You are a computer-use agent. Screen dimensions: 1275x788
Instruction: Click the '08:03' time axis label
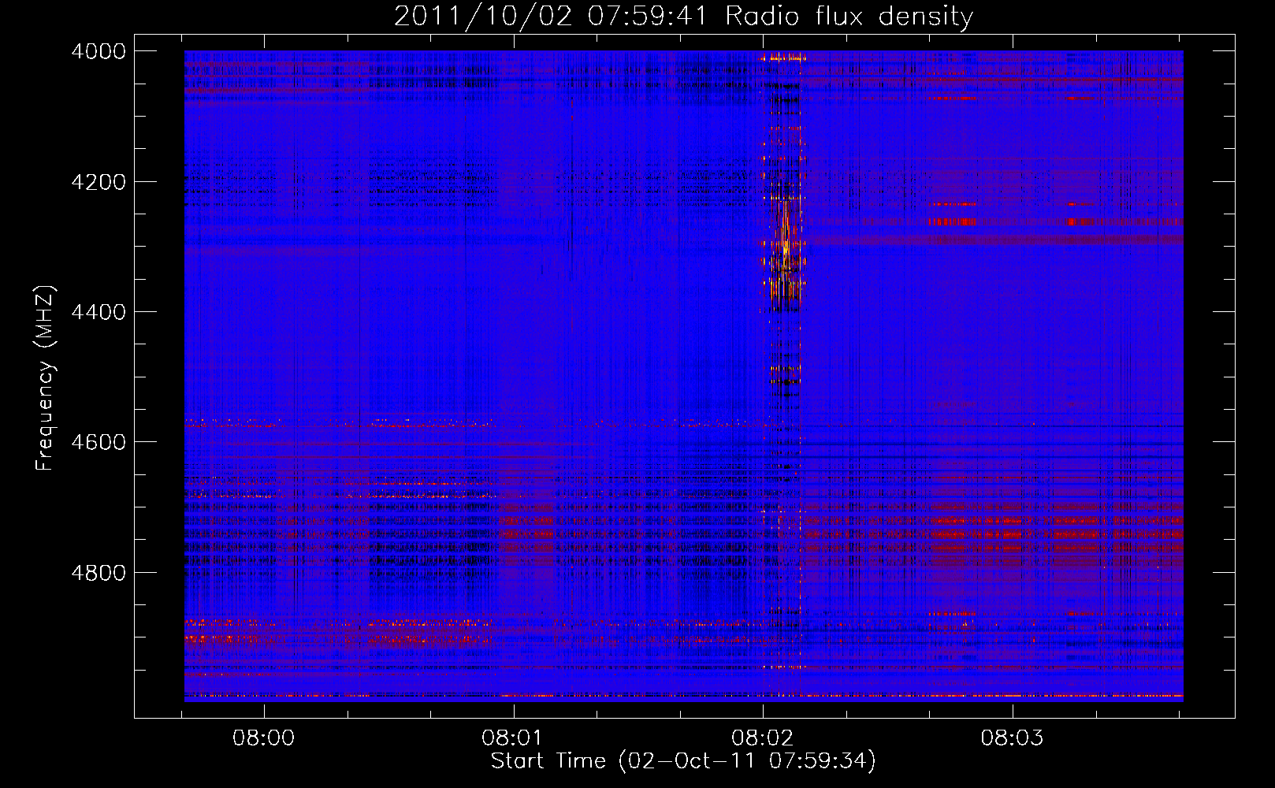tap(1012, 738)
